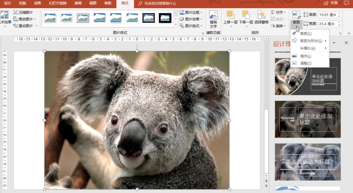Viewport: 353px width, 193px height.
Task: Switch to the Animations (动画) tab
Action: coord(37,3)
